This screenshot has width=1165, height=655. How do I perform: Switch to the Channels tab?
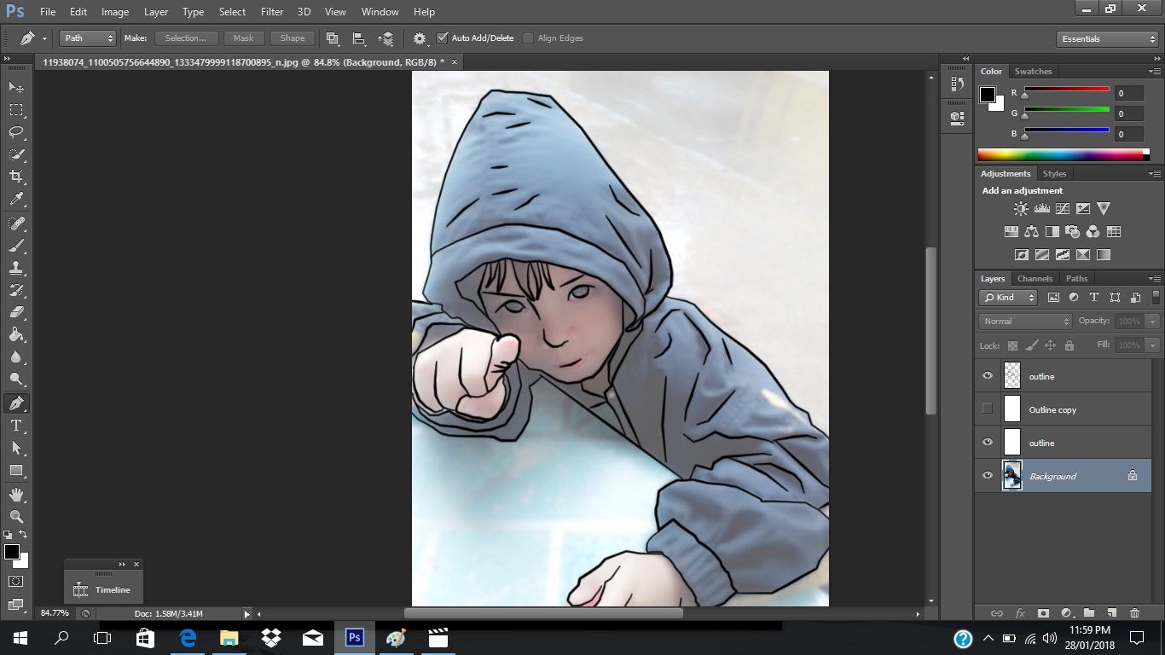[x=1035, y=279]
